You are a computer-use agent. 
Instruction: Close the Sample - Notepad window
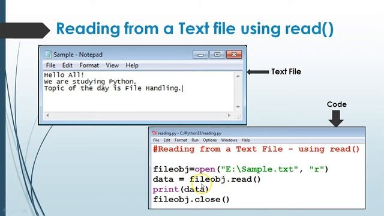click(234, 55)
